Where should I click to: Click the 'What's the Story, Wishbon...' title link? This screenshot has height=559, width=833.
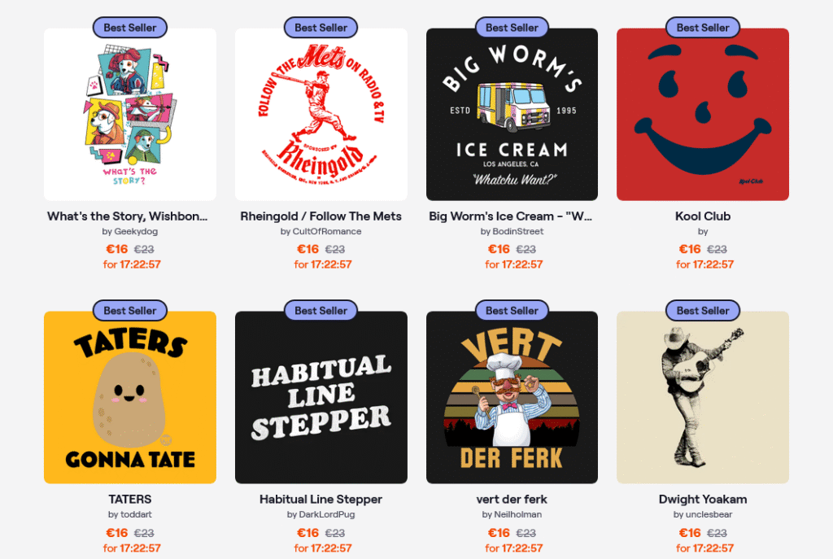click(128, 216)
